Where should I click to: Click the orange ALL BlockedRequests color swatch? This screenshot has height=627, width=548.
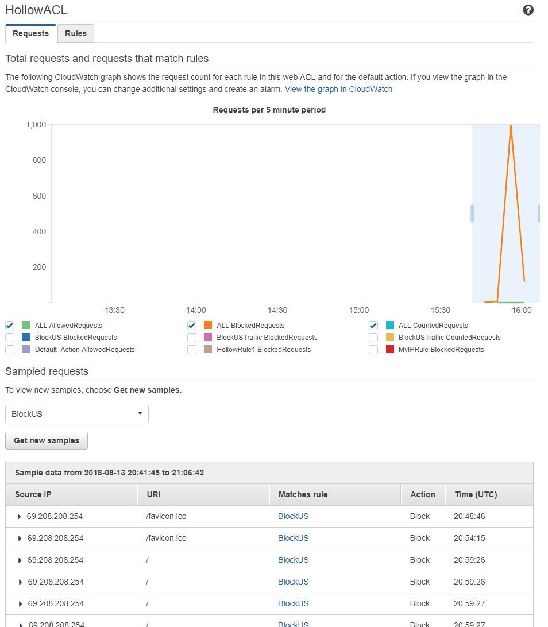pos(208,326)
